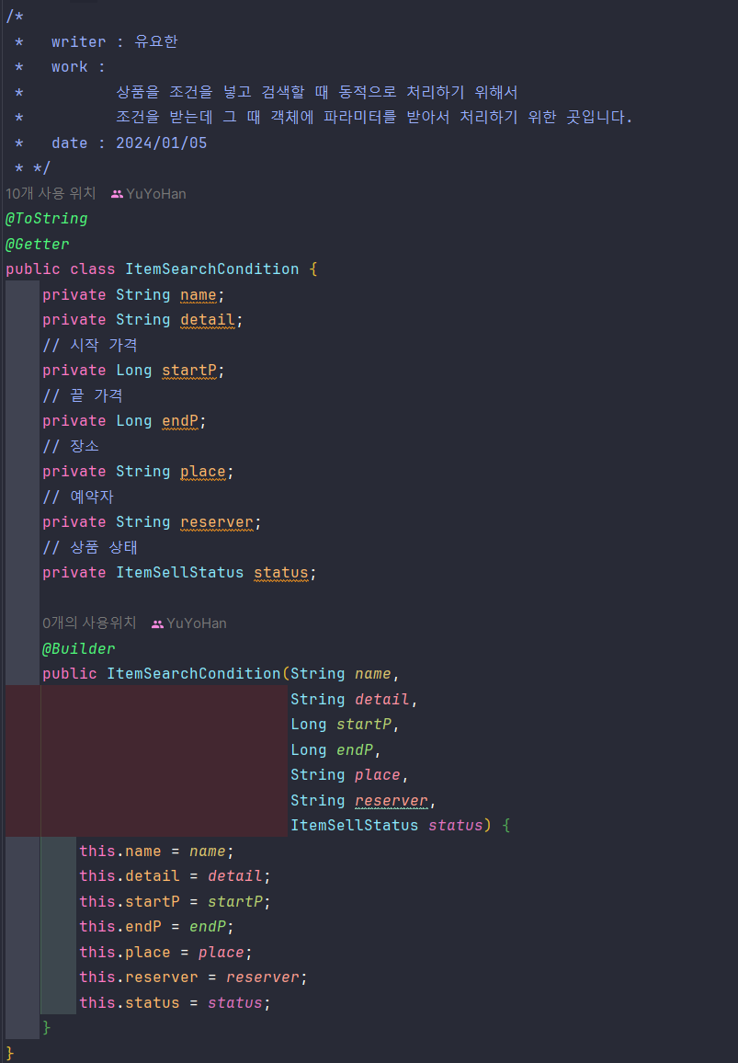Click people icon next to "0개의 사용위치" hint
Screen dimensions: 738x1063
point(157,623)
